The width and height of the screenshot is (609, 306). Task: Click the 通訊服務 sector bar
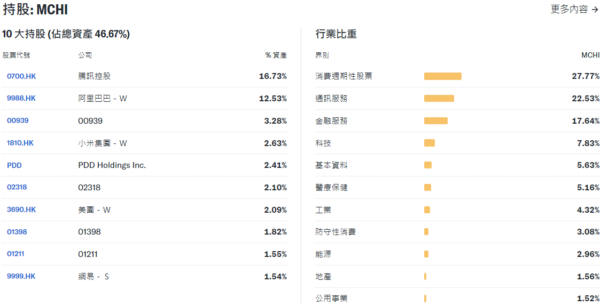[439, 99]
